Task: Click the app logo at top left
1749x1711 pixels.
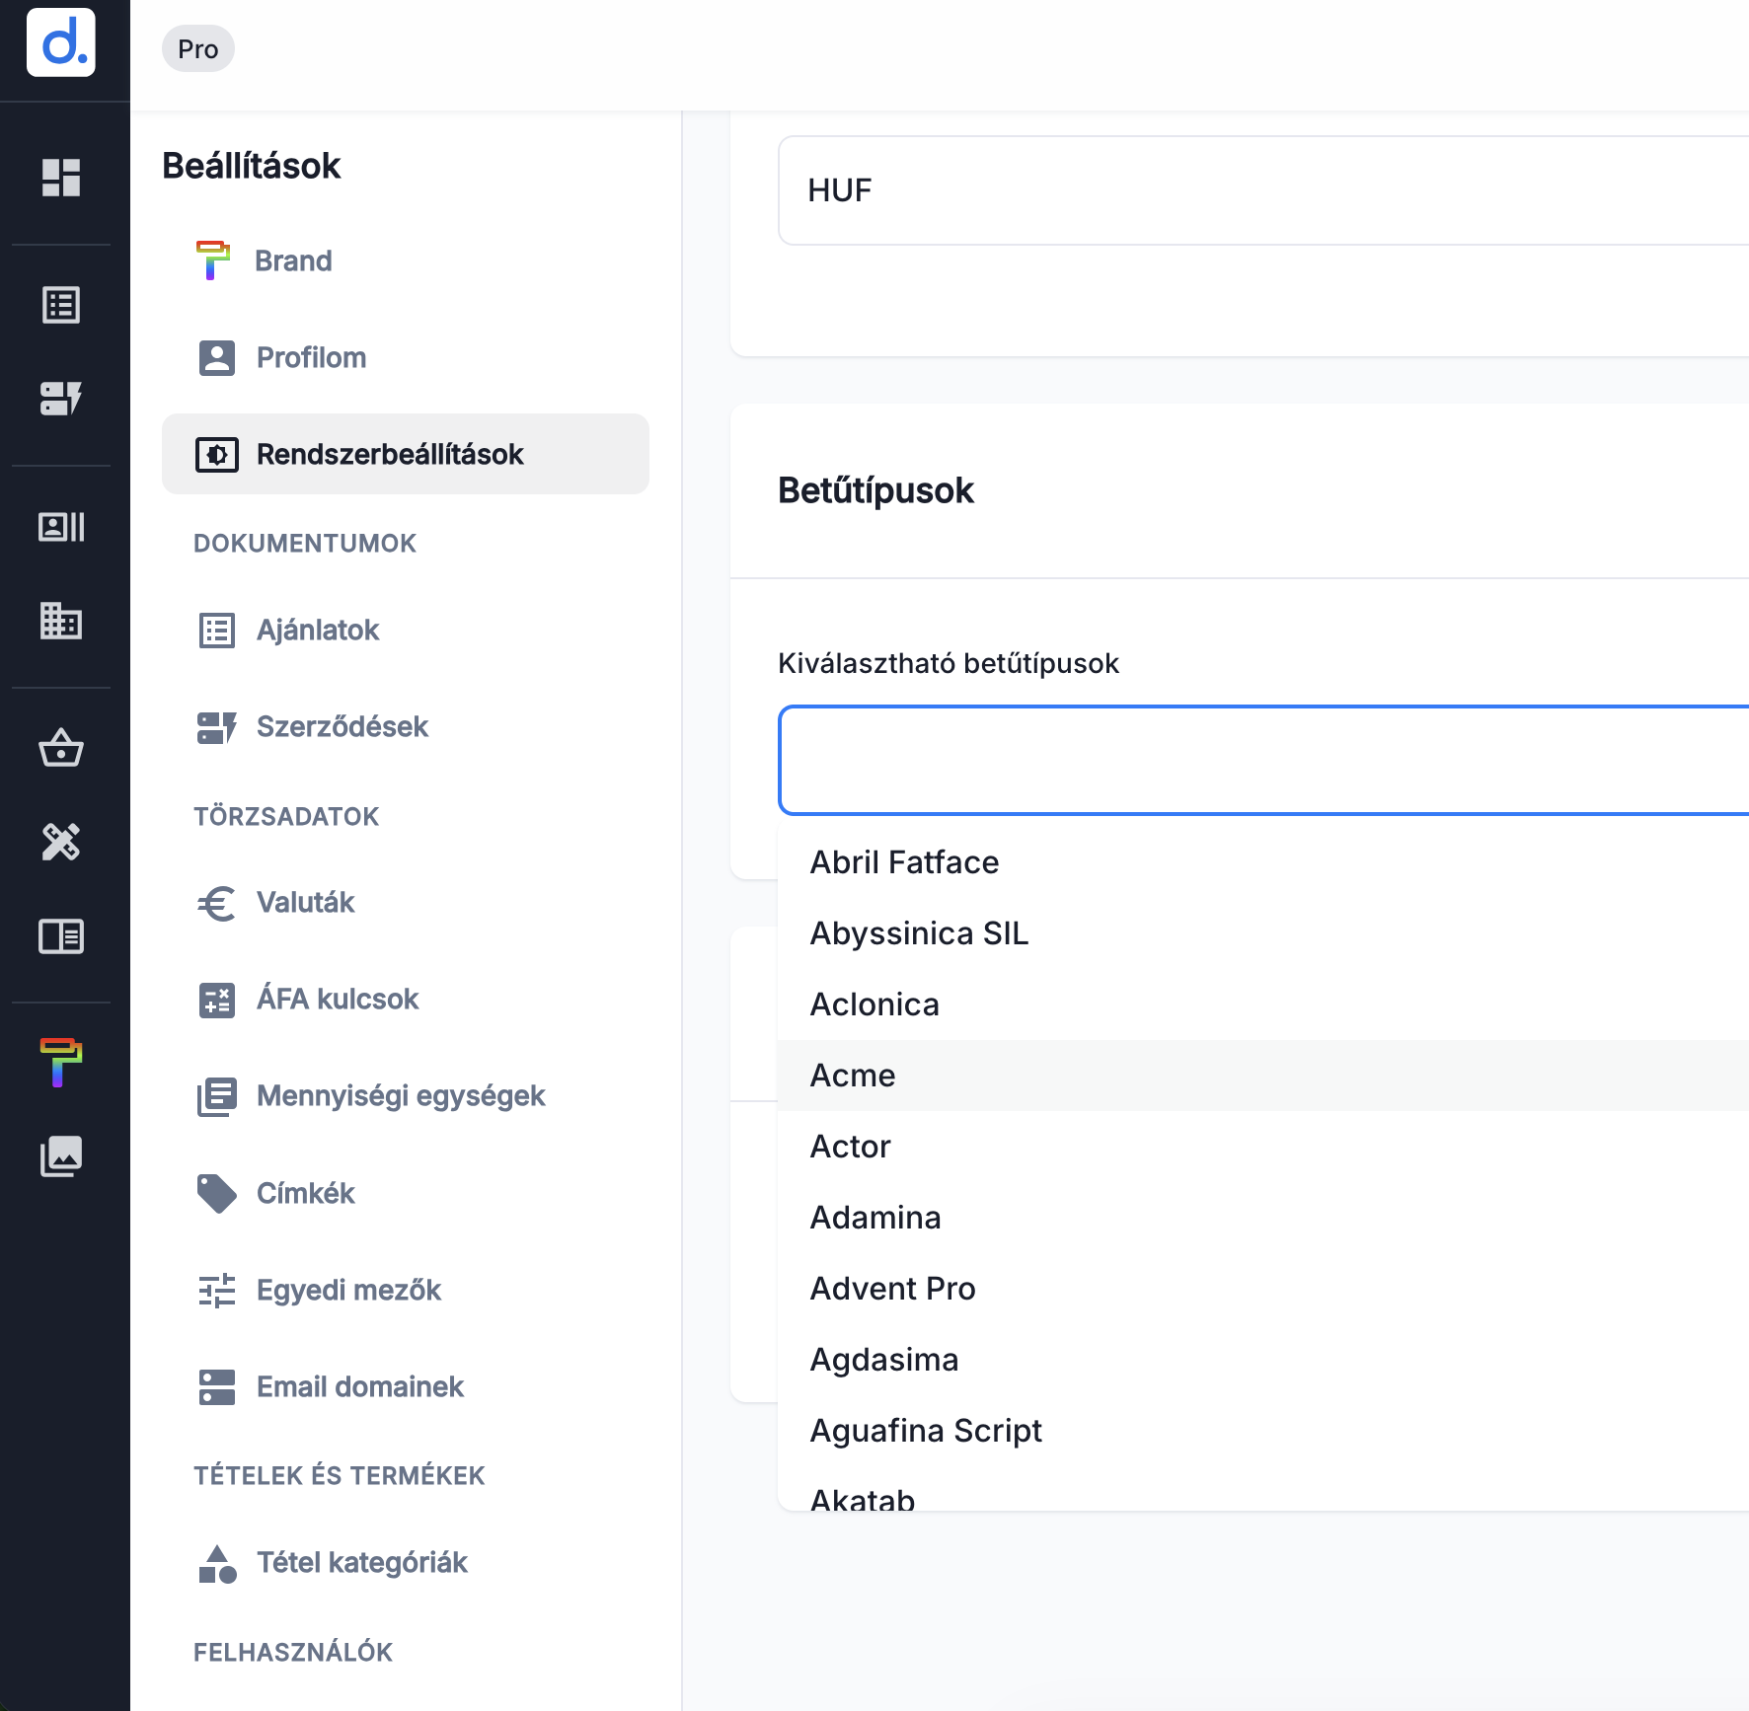Action: [61, 42]
